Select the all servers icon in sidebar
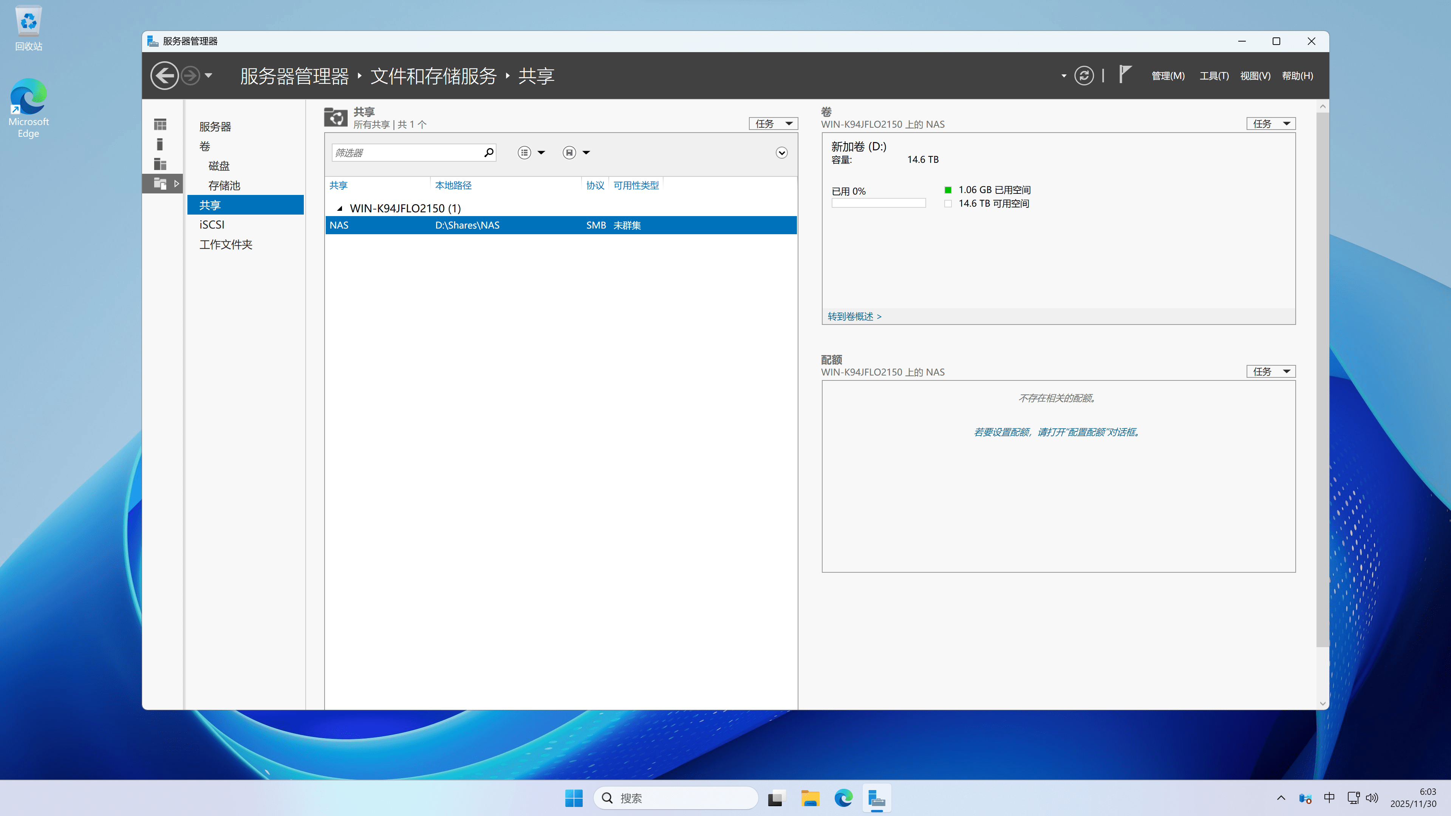This screenshot has width=1451, height=816. pyautogui.click(x=160, y=164)
